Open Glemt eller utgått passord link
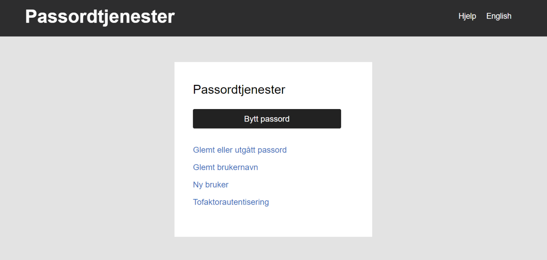547x260 pixels. (240, 150)
